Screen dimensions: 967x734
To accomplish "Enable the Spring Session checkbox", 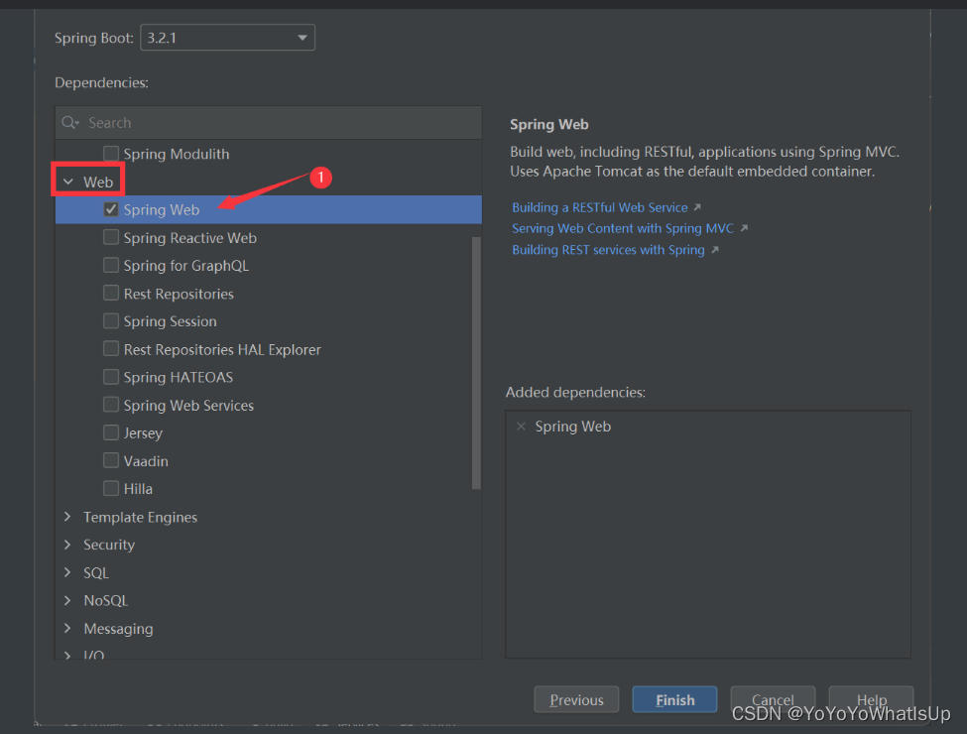I will click(x=111, y=320).
